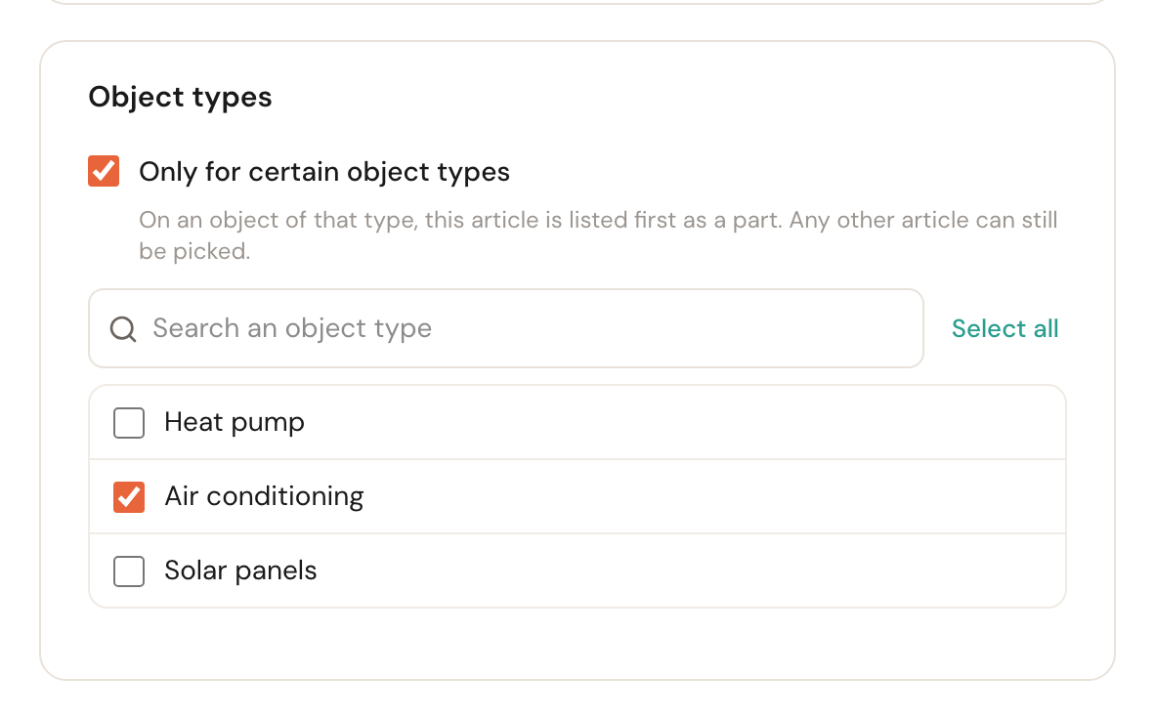Click the helper text about article listing
Viewport: 1155px width, 719px height.
(x=598, y=235)
